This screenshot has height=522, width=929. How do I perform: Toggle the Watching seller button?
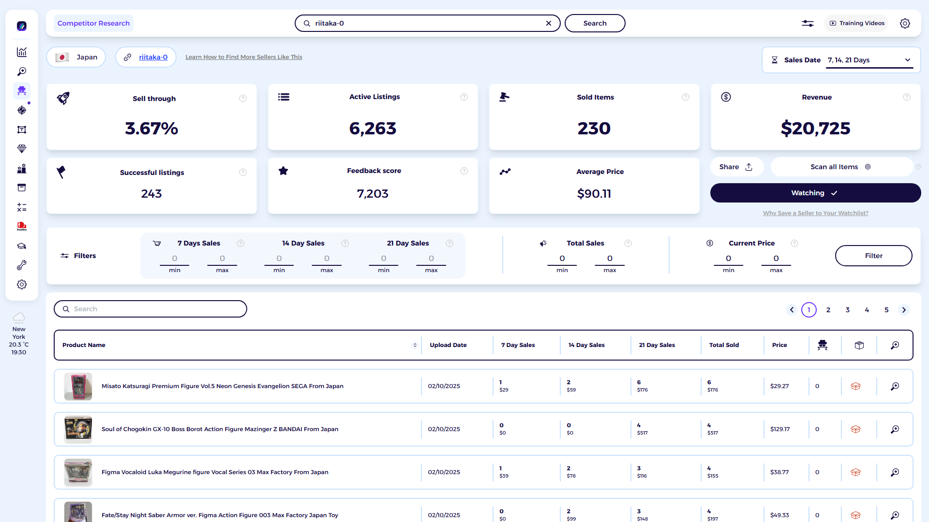(x=815, y=193)
